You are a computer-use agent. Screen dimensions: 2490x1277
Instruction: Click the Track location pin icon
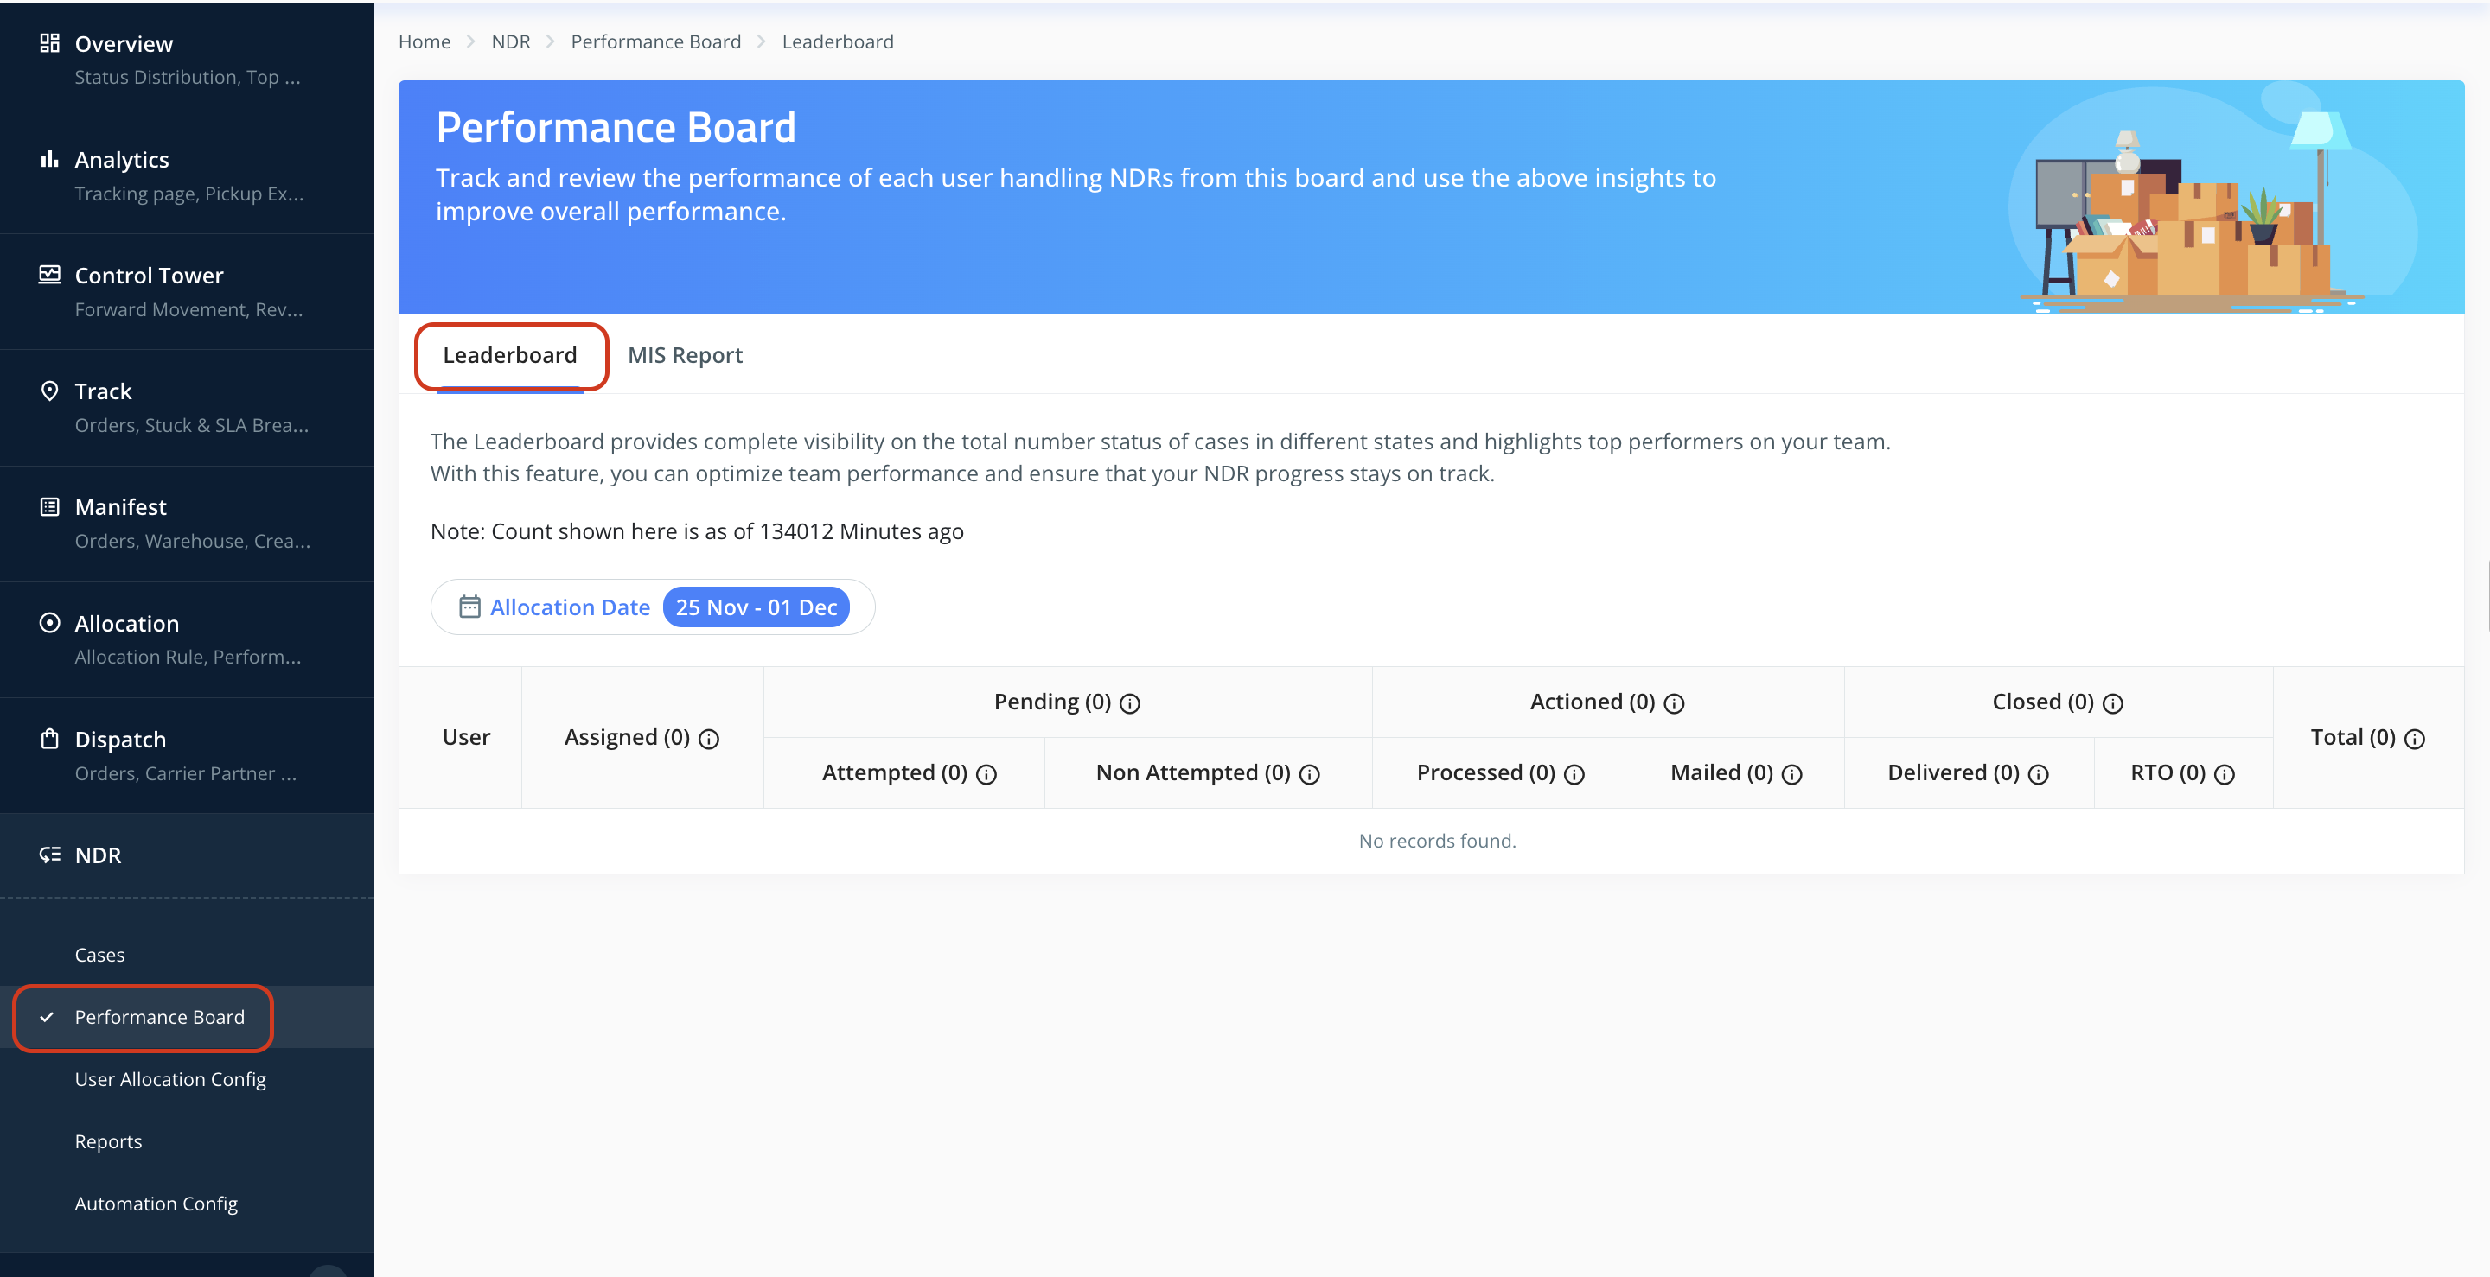(x=49, y=391)
